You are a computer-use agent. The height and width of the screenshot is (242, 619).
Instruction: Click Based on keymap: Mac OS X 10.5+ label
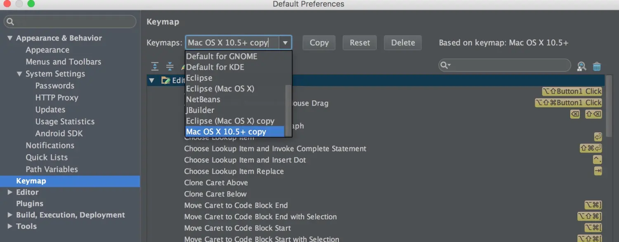(x=503, y=42)
